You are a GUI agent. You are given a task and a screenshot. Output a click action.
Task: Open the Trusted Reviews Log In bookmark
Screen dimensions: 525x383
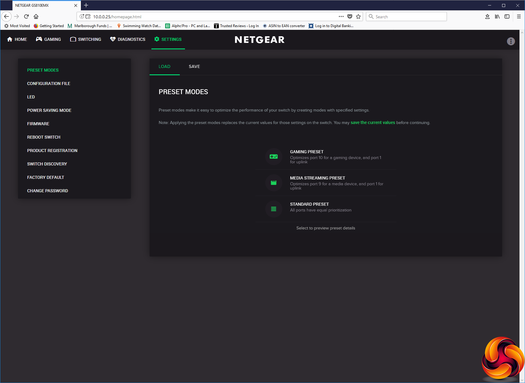coord(236,26)
